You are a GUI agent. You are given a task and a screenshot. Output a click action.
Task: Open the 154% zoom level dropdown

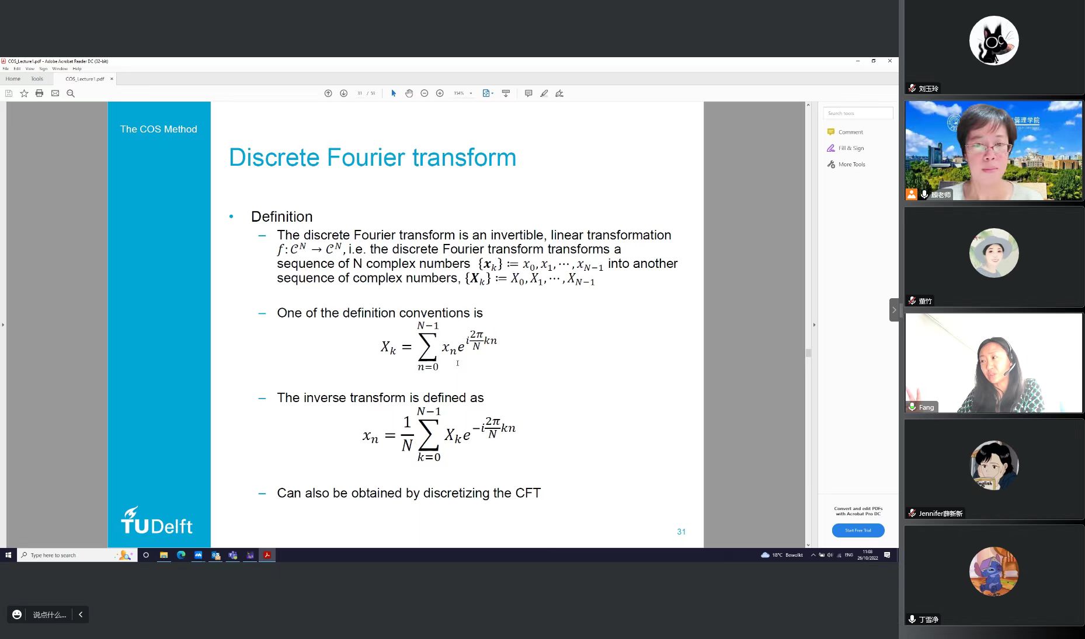pyautogui.click(x=471, y=93)
